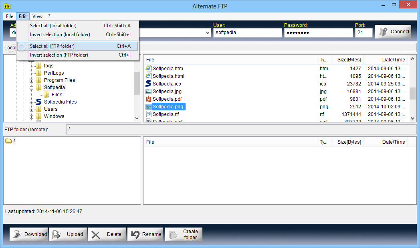The width and height of the screenshot is (420, 248).
Task: Sort local list by Date/Time column header
Action: click(x=385, y=60)
